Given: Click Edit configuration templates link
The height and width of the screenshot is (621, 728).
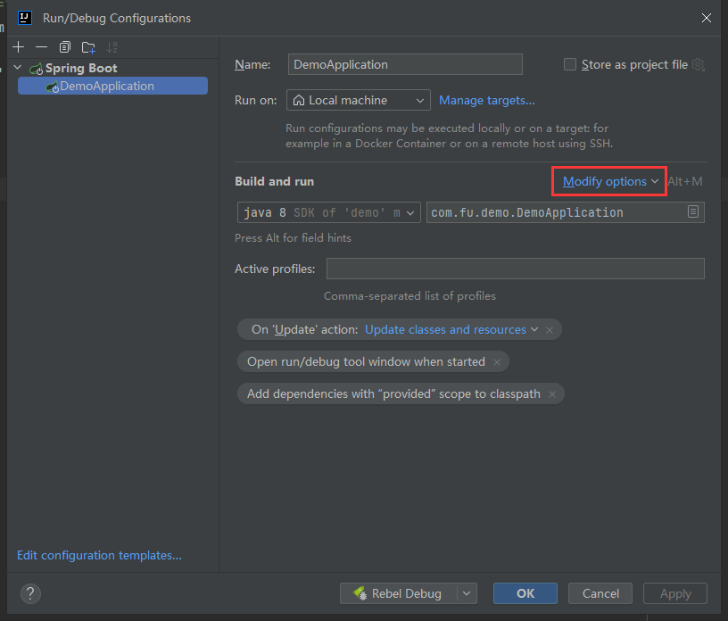Looking at the screenshot, I should click(98, 555).
